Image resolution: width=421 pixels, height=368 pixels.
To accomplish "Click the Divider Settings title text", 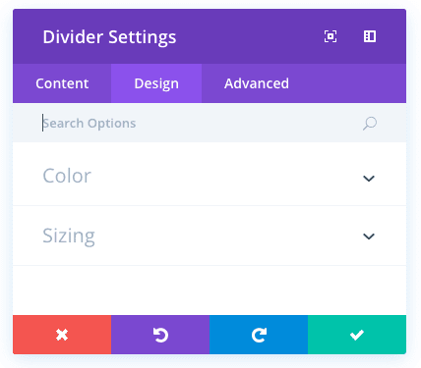I will 109,37.
